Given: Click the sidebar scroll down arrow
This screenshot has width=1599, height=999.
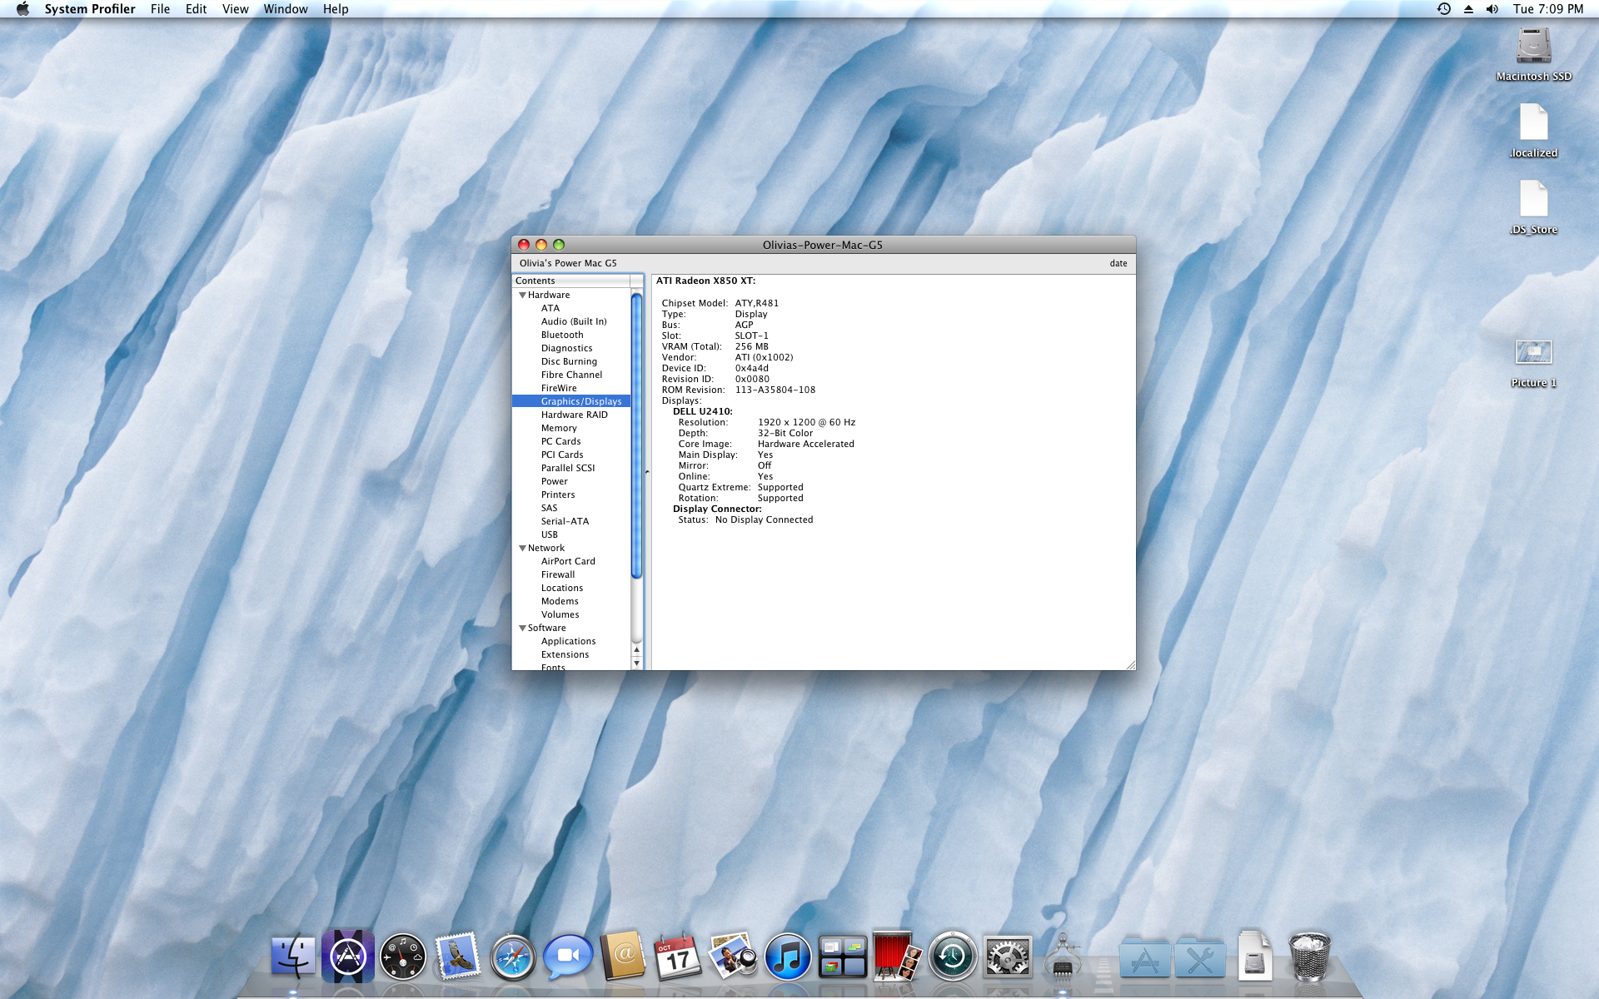Looking at the screenshot, I should coord(637,664).
